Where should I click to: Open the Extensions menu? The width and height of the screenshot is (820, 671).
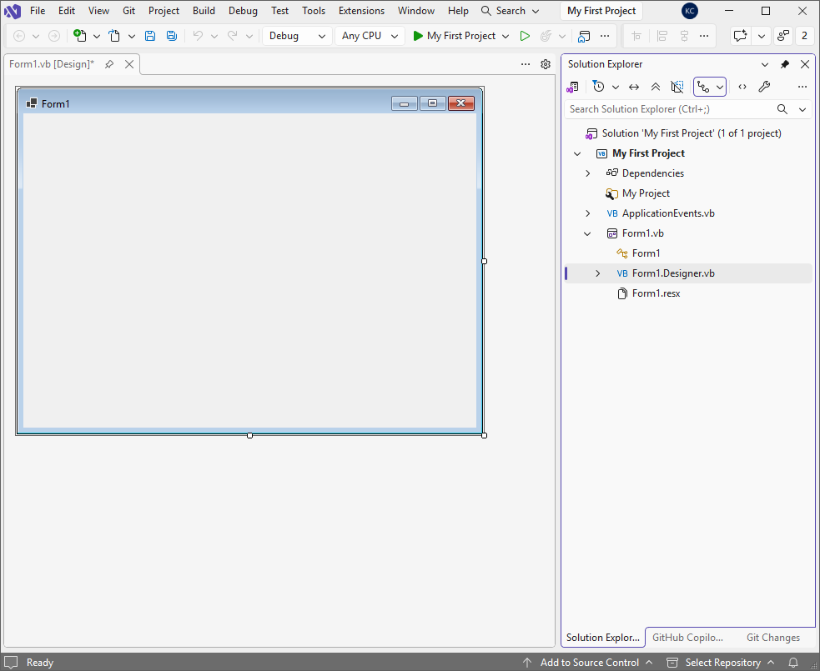pos(361,11)
